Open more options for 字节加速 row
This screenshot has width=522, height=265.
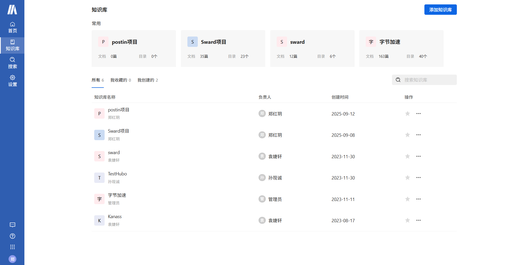click(x=418, y=199)
